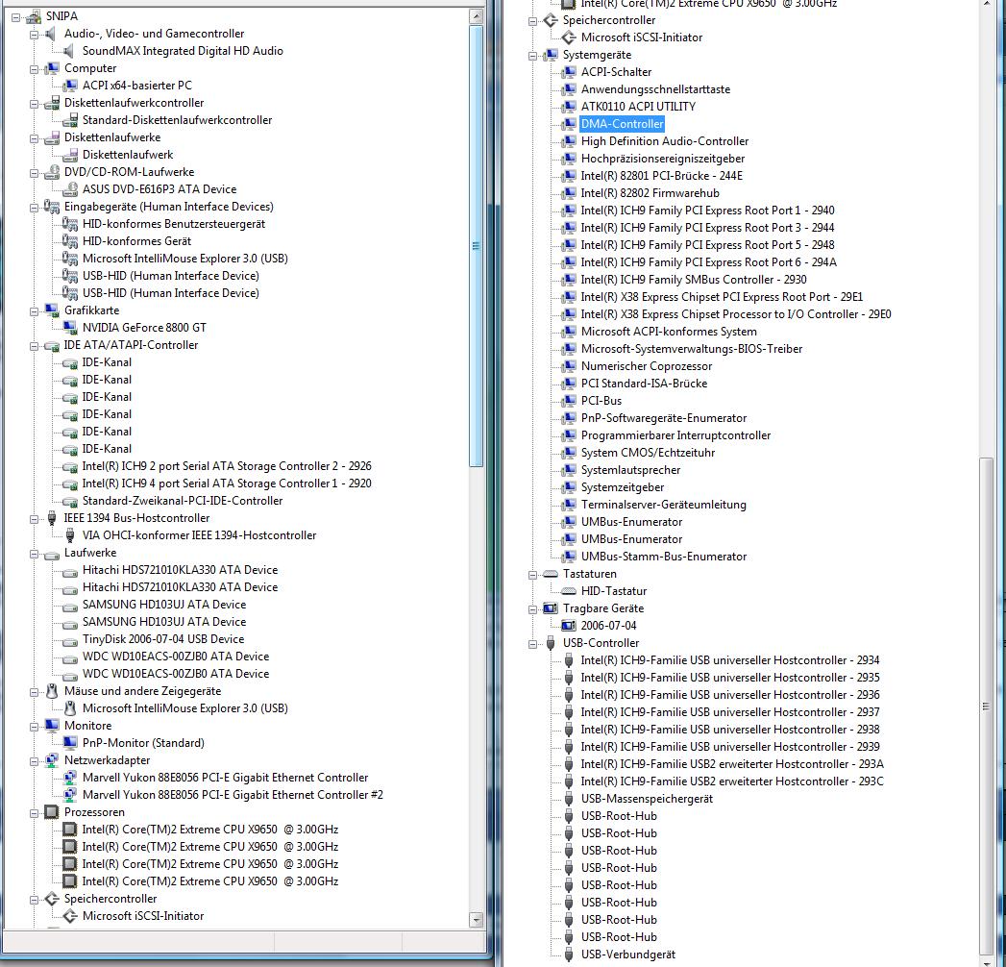
Task: Click the left panel scrollbar up arrow
Action: pos(476,16)
